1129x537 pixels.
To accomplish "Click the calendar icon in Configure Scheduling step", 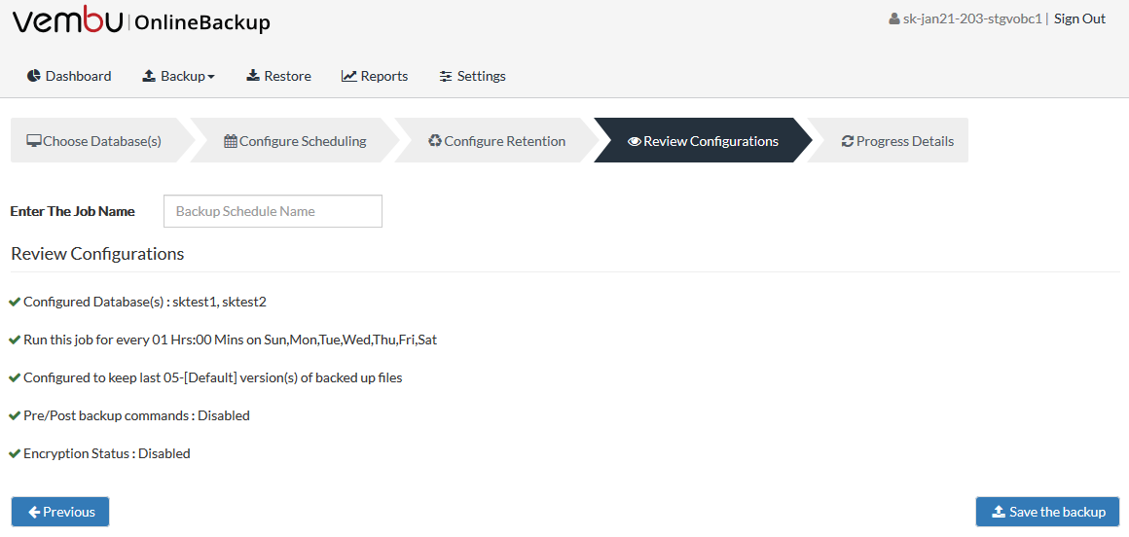I will pyautogui.click(x=231, y=141).
